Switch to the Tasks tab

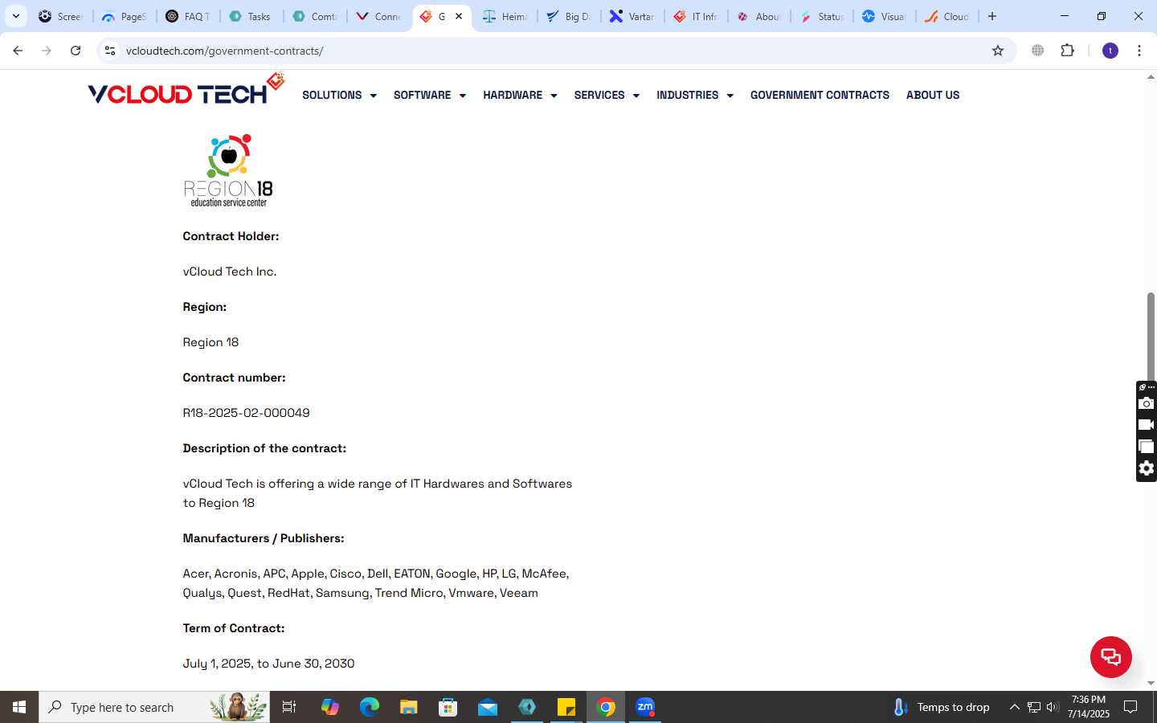click(251, 16)
